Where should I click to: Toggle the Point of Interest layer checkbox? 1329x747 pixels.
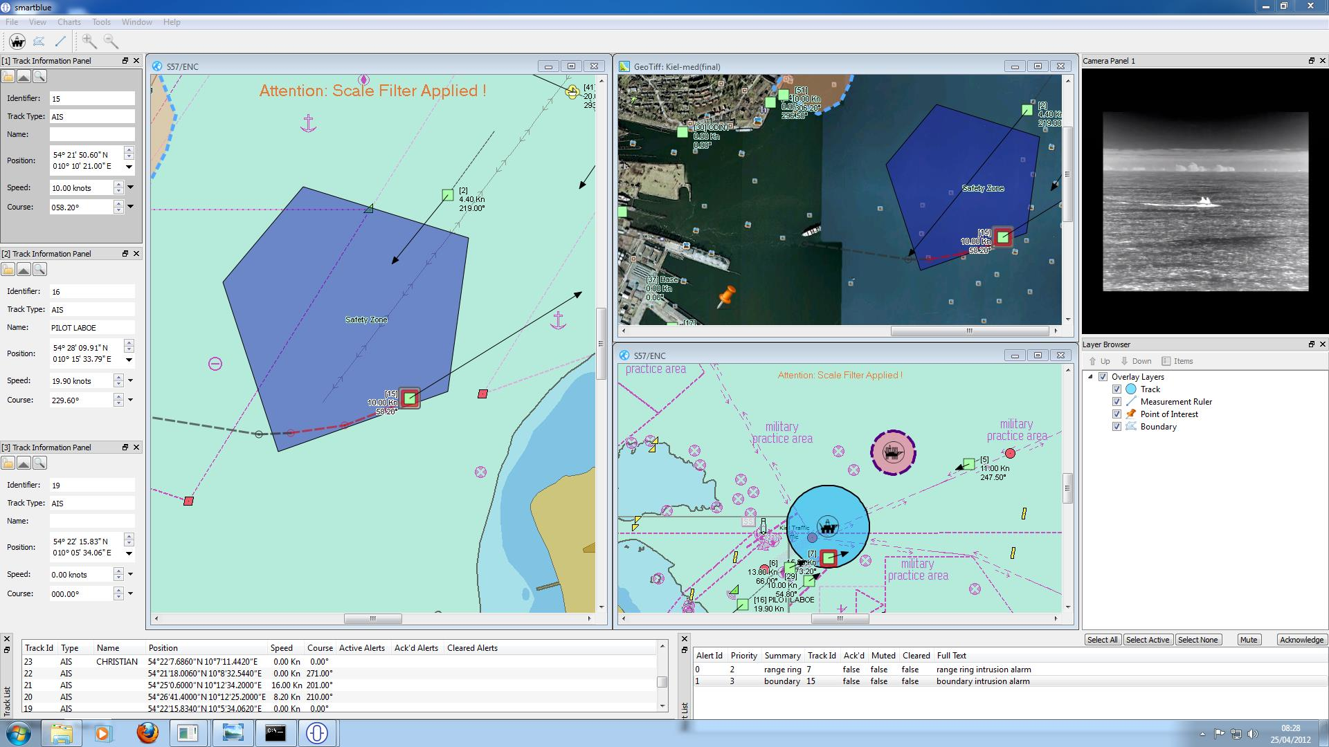pos(1116,414)
